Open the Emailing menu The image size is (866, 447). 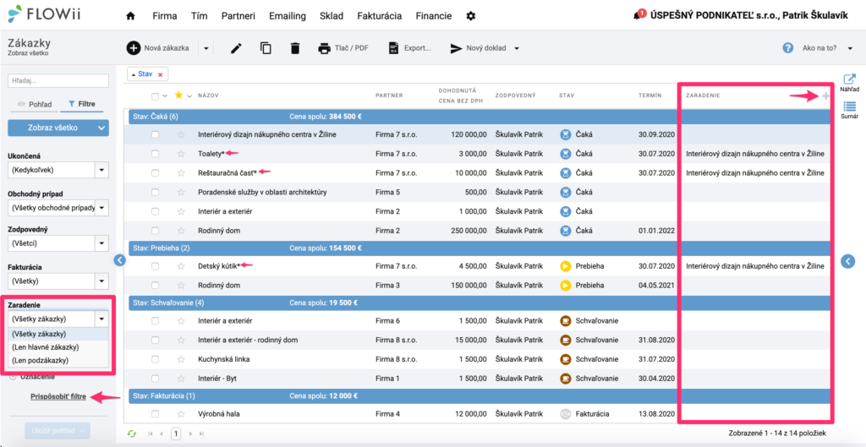click(288, 16)
